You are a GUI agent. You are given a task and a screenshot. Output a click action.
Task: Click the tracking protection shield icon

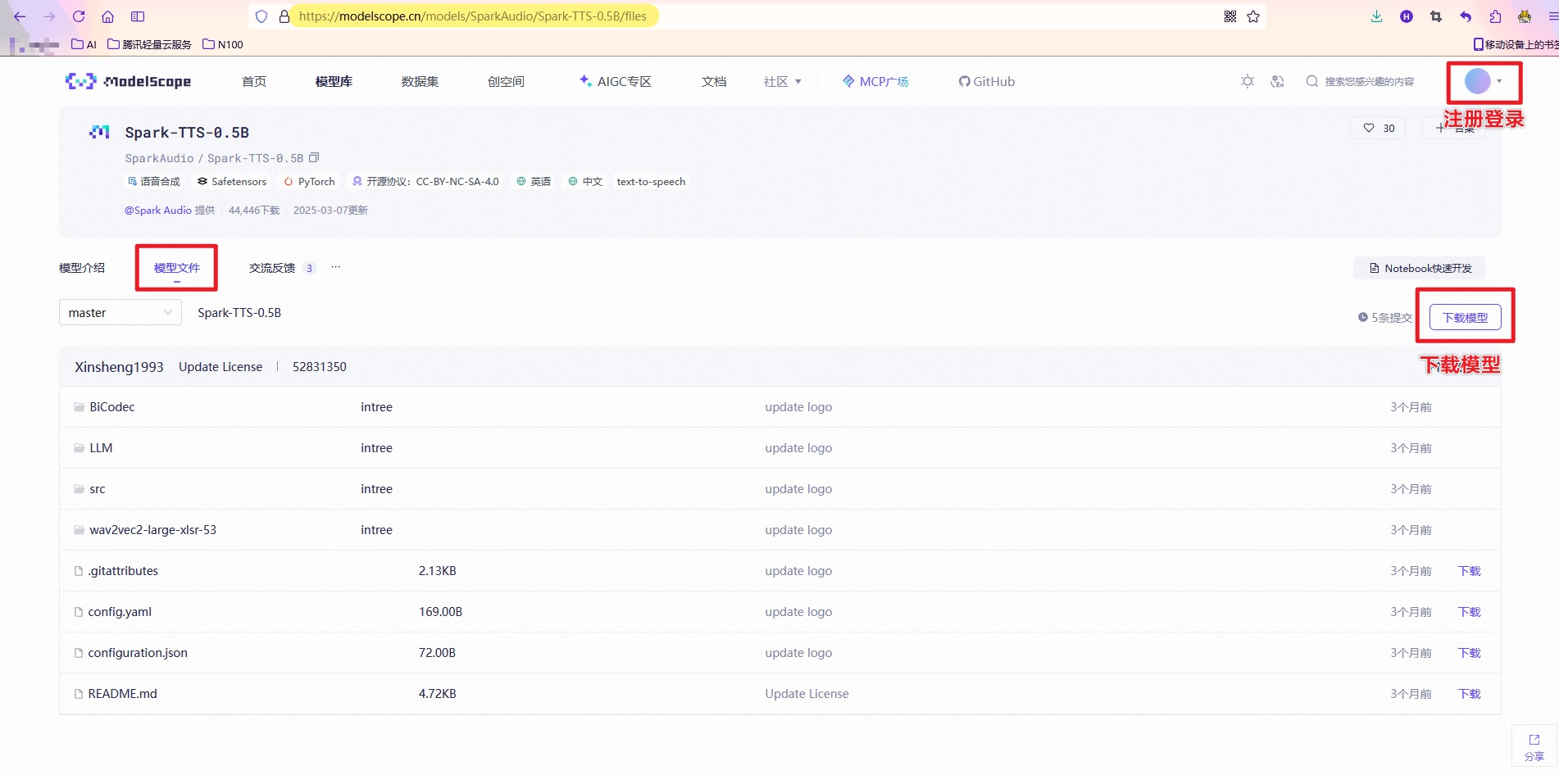point(261,16)
